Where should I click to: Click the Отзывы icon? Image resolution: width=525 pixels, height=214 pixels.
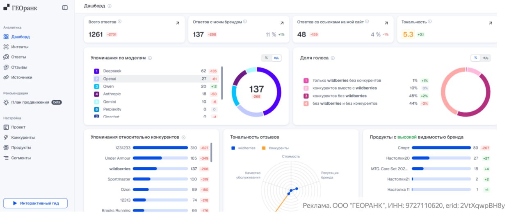point(6,67)
